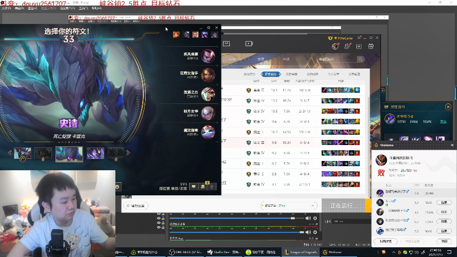Click the button in the 9046 damage row
This screenshot has width=457, height=257.
[x=444, y=231]
